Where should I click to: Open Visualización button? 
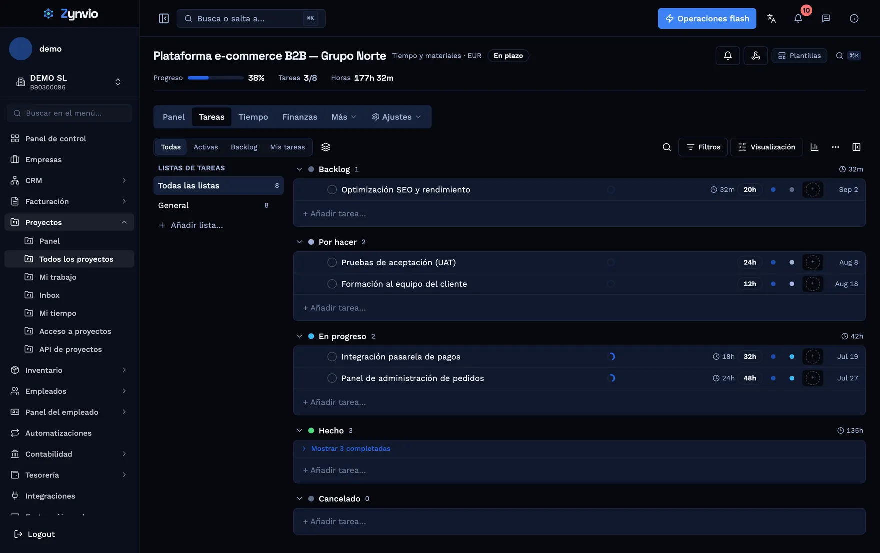766,147
